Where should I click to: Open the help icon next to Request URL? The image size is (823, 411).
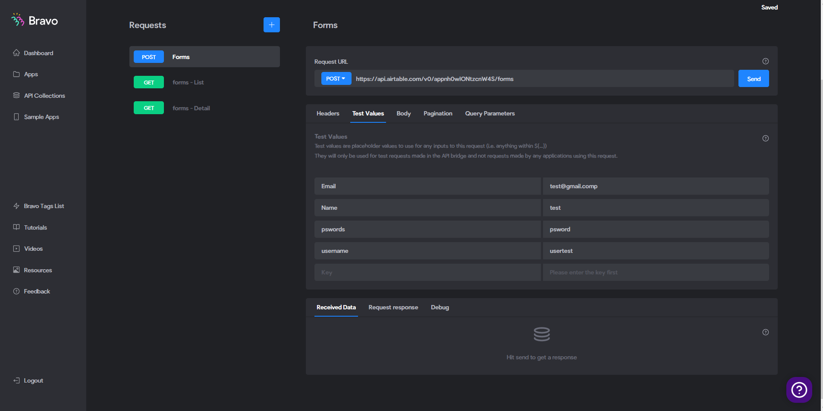pos(766,61)
